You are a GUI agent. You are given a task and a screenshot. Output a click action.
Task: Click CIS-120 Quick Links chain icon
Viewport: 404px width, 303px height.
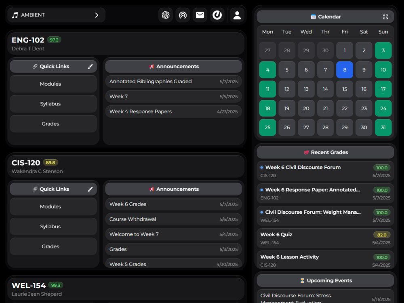coord(35,189)
